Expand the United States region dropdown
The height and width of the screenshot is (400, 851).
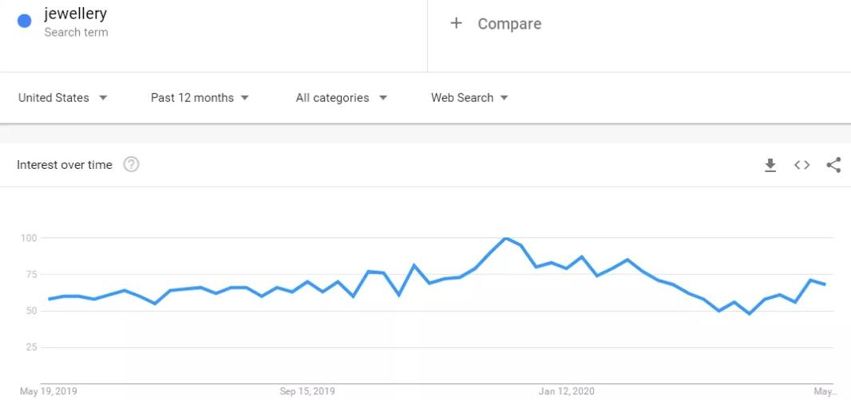tap(63, 98)
